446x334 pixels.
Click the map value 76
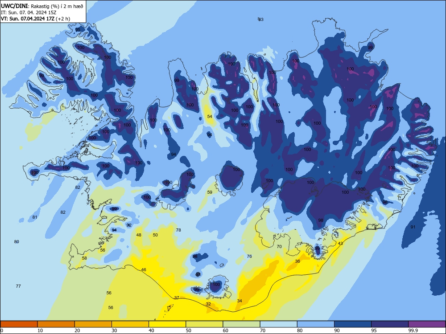click(x=249, y=256)
